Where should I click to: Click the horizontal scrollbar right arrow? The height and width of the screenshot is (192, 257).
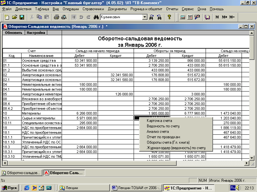(x=247, y=163)
